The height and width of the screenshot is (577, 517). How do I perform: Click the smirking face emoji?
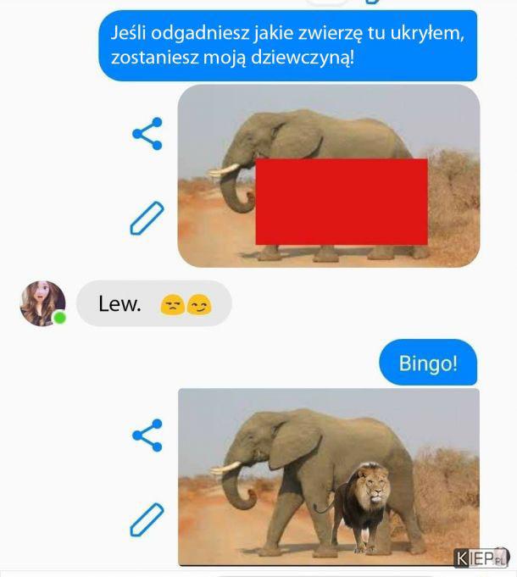click(199, 305)
